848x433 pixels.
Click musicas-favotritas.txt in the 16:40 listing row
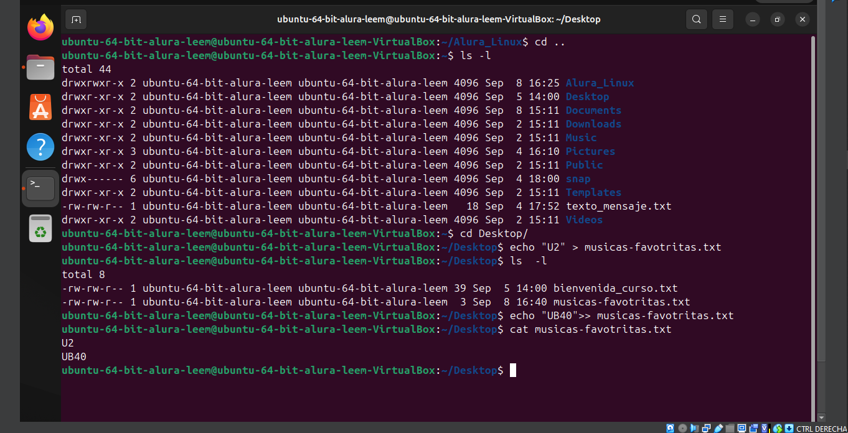pyautogui.click(x=621, y=302)
